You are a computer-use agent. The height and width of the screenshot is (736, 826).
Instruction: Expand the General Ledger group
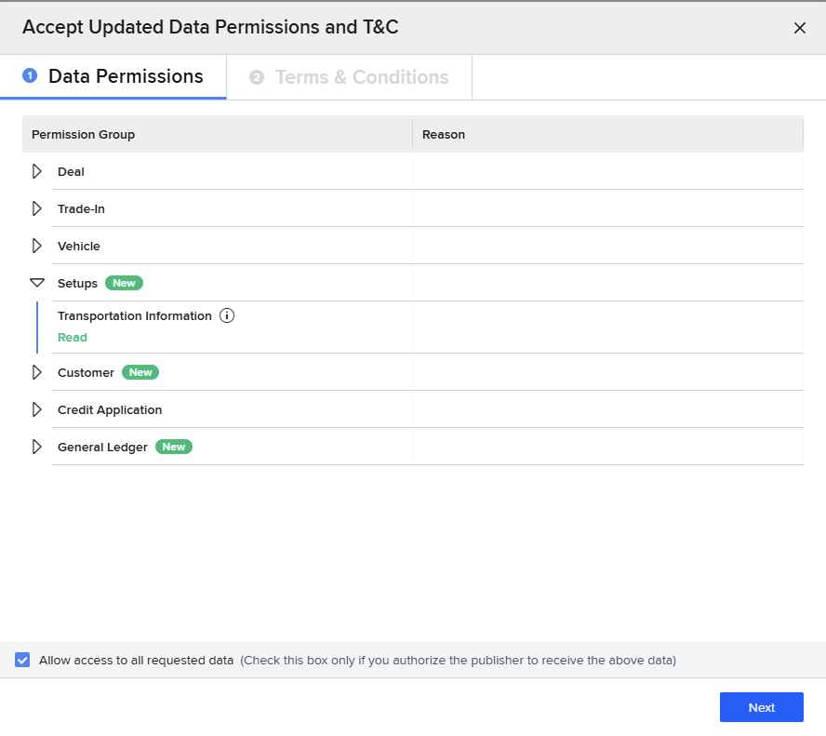point(37,447)
